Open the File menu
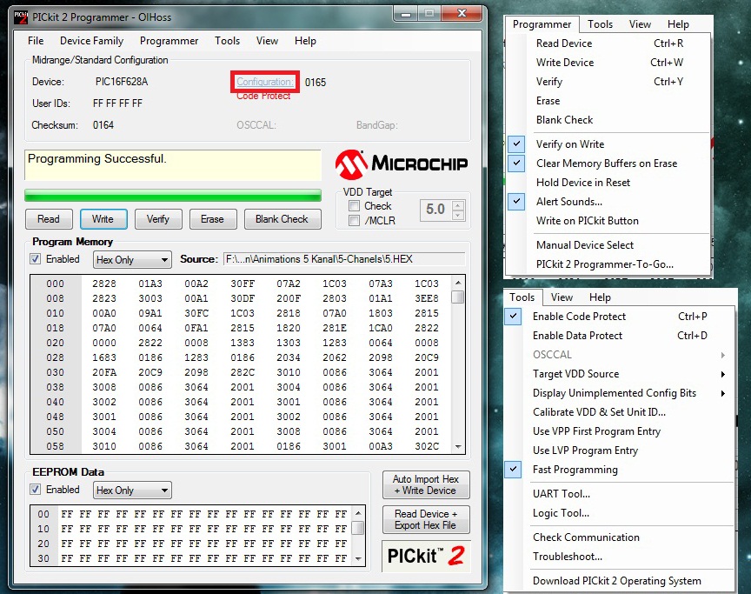751x594 pixels. [36, 41]
